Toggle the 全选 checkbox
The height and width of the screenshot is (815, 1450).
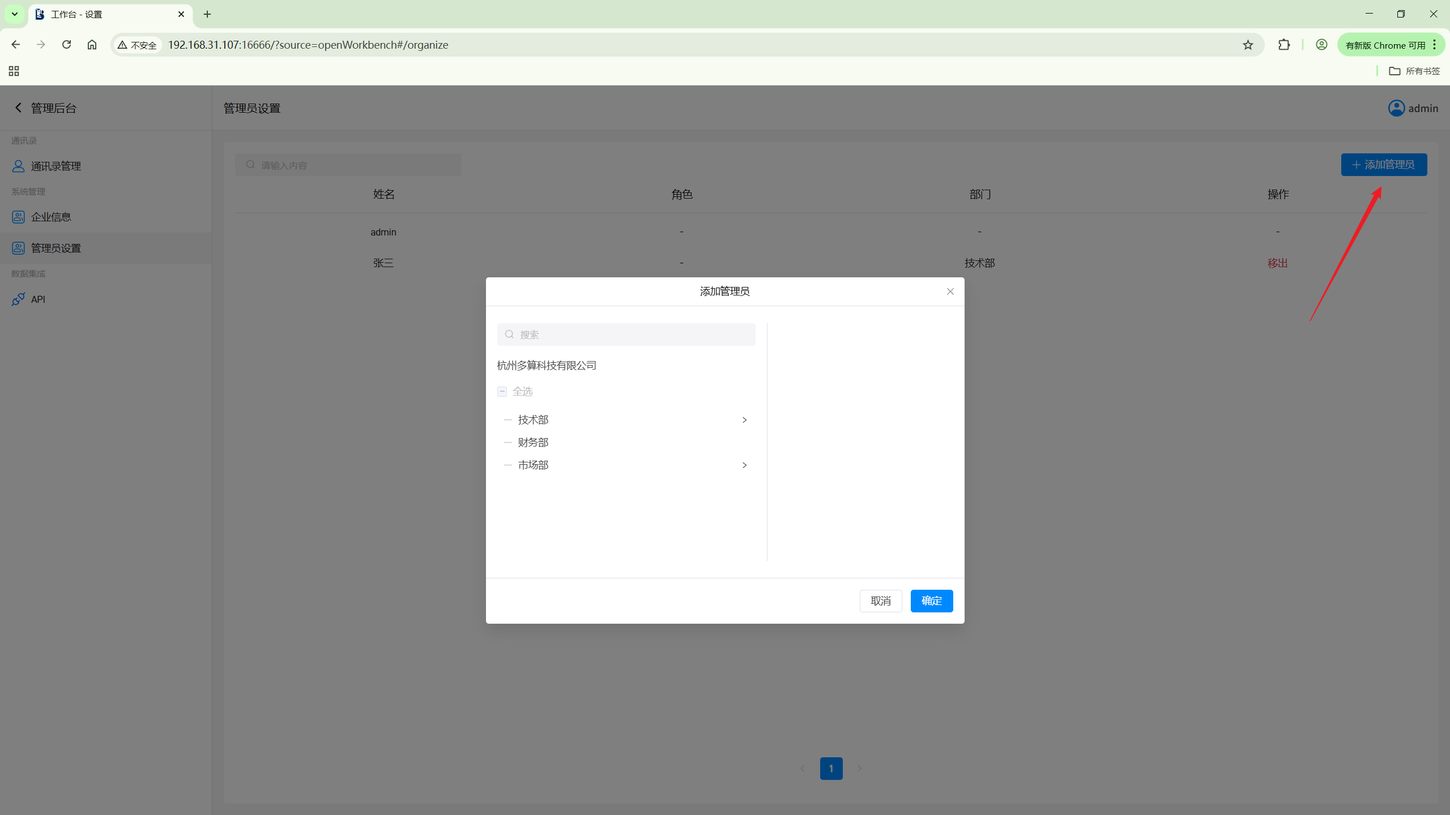[502, 392]
